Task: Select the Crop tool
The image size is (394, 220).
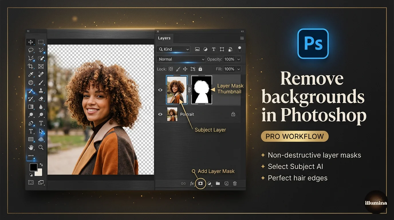Action: (x=31, y=66)
